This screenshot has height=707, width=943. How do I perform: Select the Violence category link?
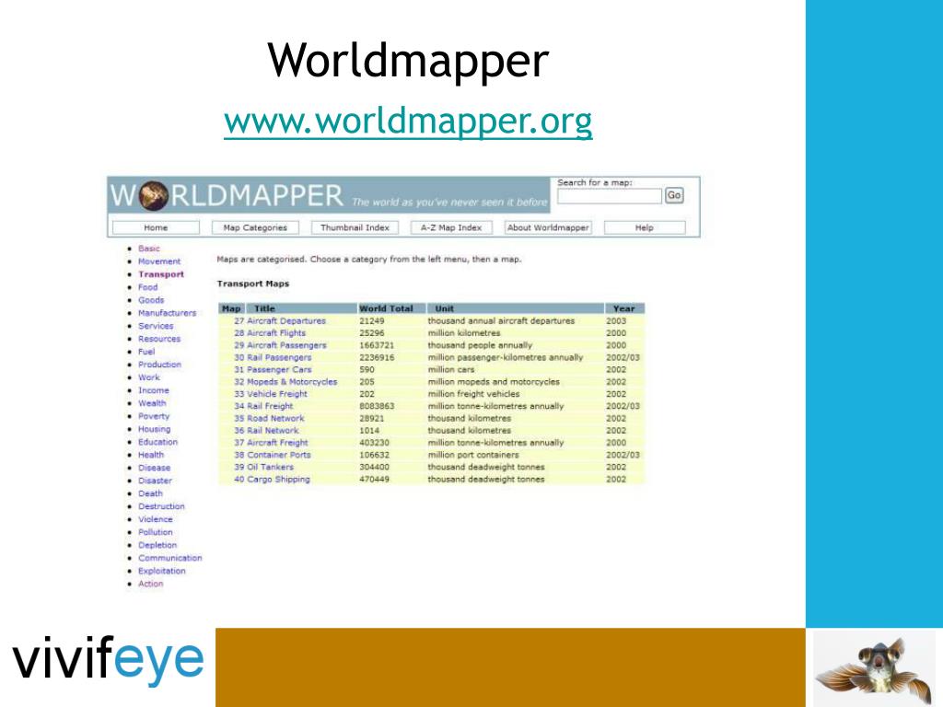pos(156,519)
